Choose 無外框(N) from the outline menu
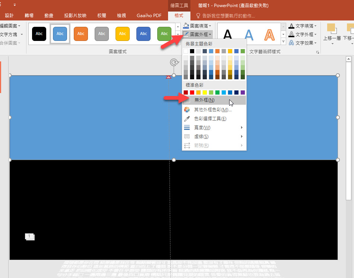Viewport: 354px width, 278px height. pos(214,100)
